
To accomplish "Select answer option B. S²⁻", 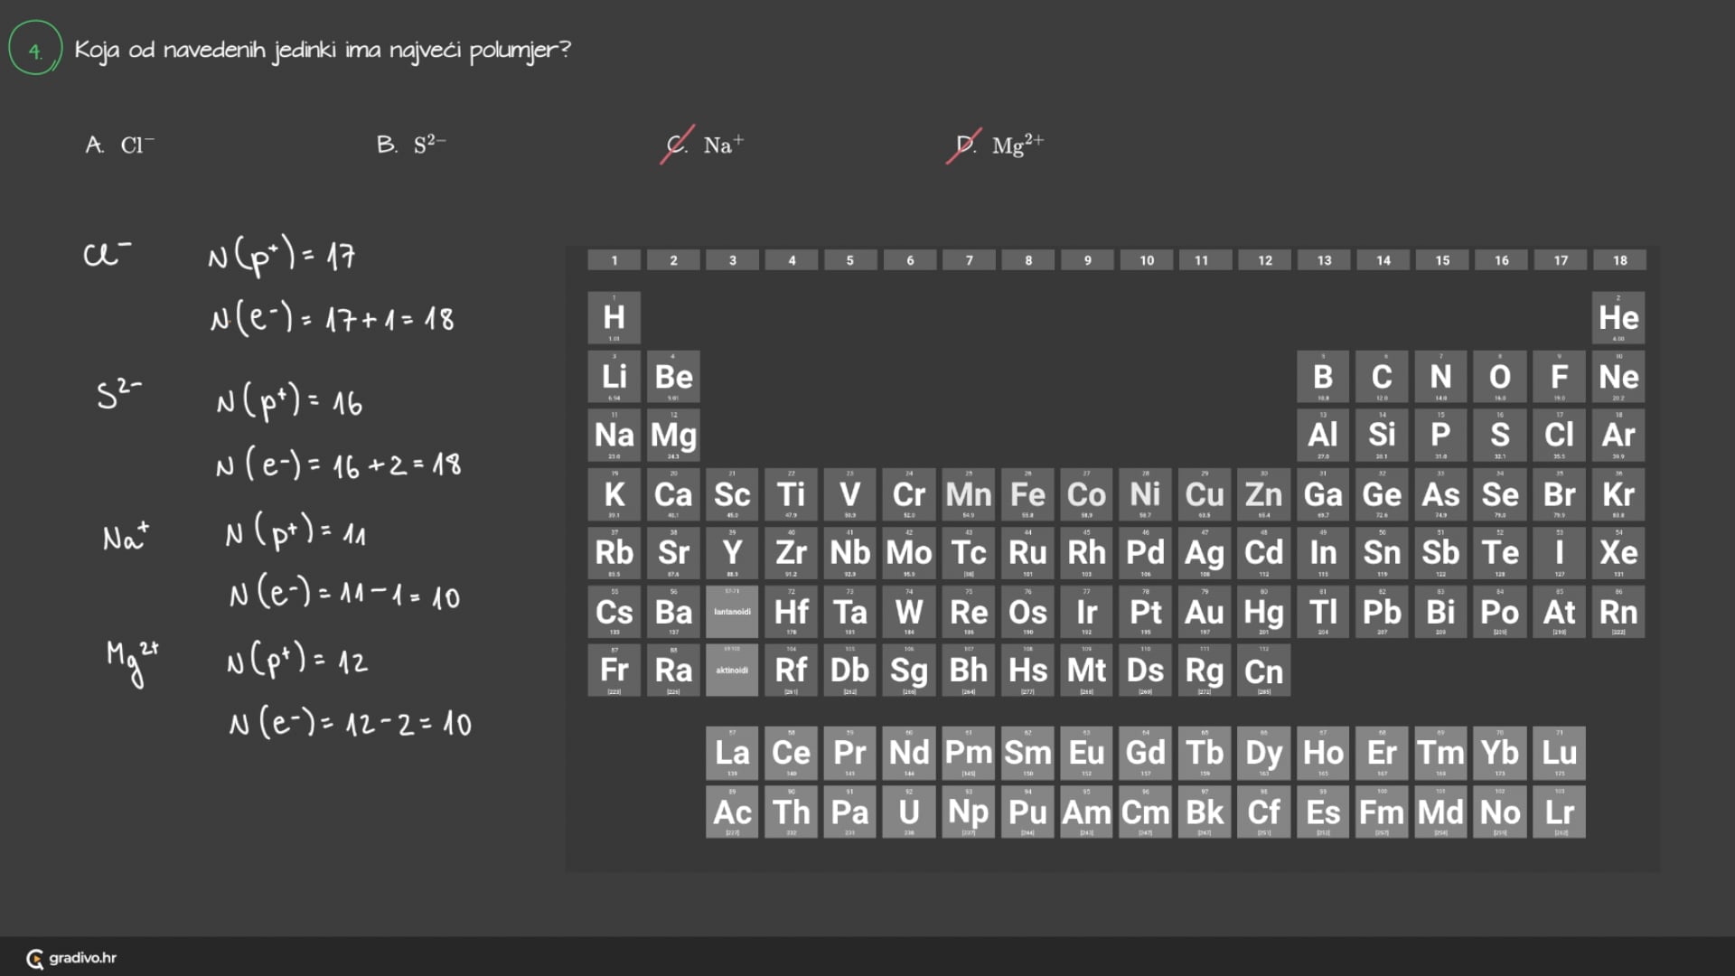I will [x=411, y=145].
